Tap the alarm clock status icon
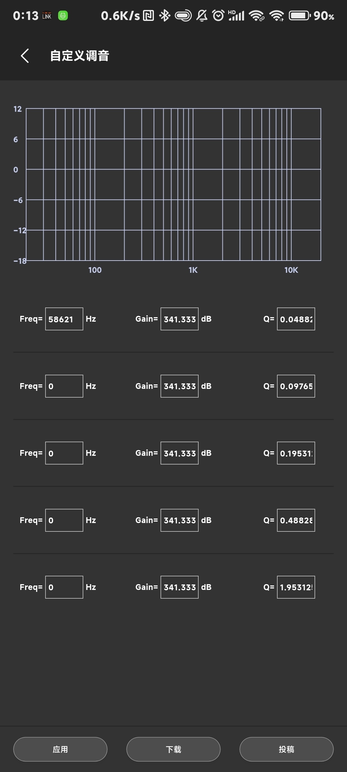Screen dimensions: 347x772 click(218, 15)
